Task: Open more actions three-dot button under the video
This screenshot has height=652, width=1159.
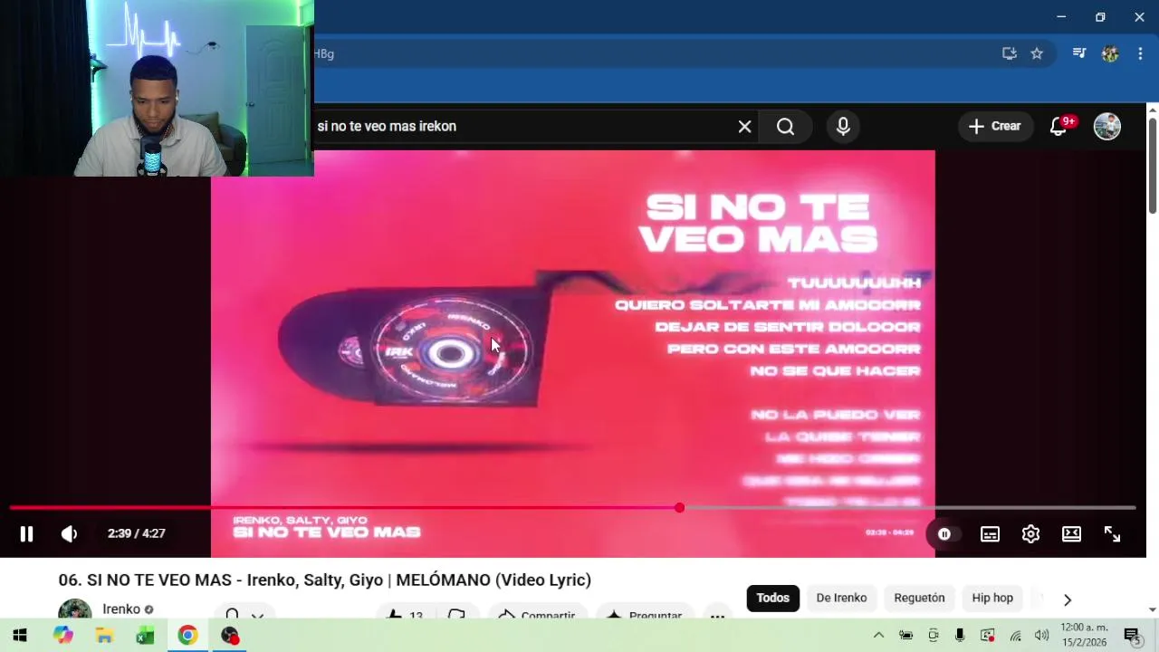Action: pyautogui.click(x=717, y=614)
